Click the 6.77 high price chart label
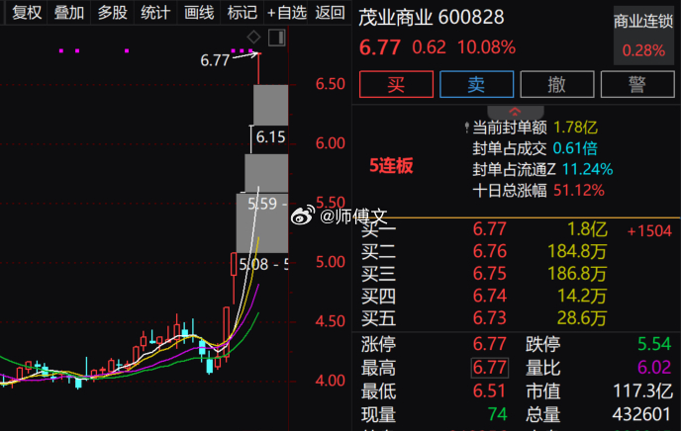 click(x=215, y=60)
